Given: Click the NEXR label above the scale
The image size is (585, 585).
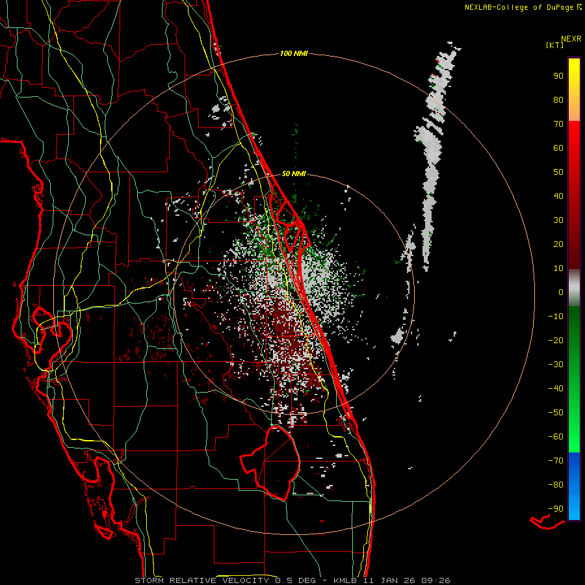Looking at the screenshot, I should click(x=571, y=39).
